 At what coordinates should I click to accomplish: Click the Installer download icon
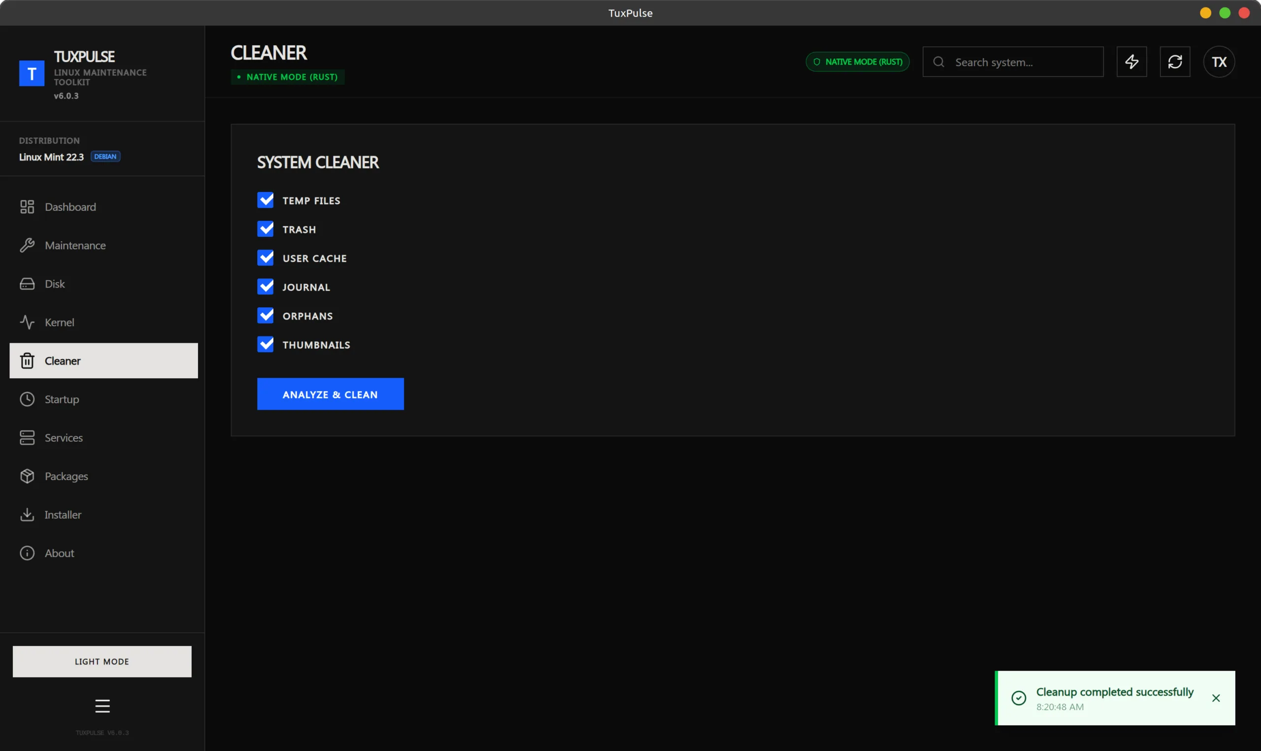27,515
